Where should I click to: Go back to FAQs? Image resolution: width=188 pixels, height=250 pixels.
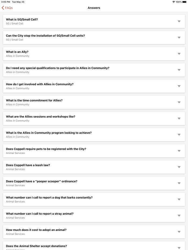pos(7,8)
